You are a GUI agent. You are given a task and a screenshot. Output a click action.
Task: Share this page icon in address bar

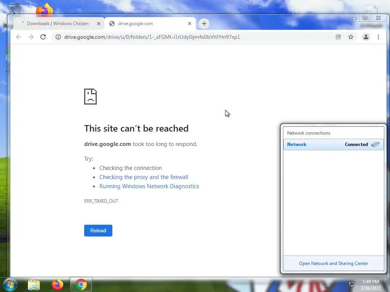click(x=338, y=37)
